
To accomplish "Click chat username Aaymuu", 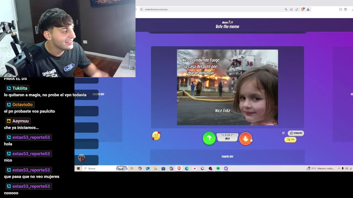I will click(20, 121).
